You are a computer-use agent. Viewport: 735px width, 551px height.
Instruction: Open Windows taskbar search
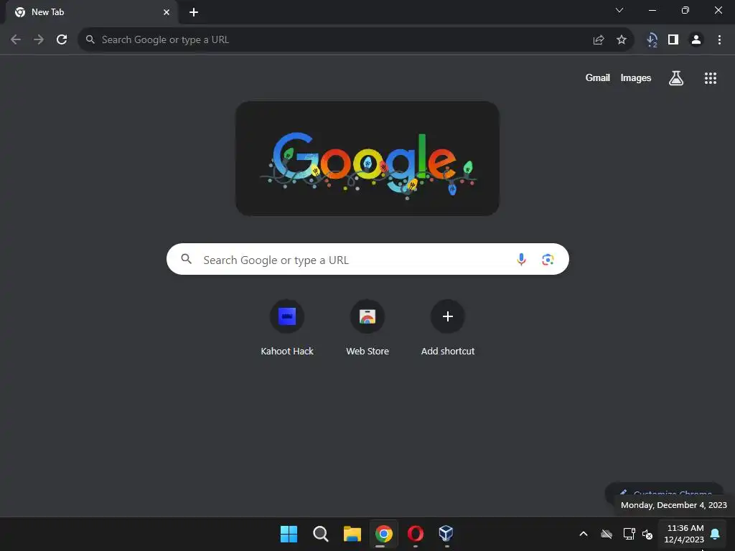(x=321, y=534)
